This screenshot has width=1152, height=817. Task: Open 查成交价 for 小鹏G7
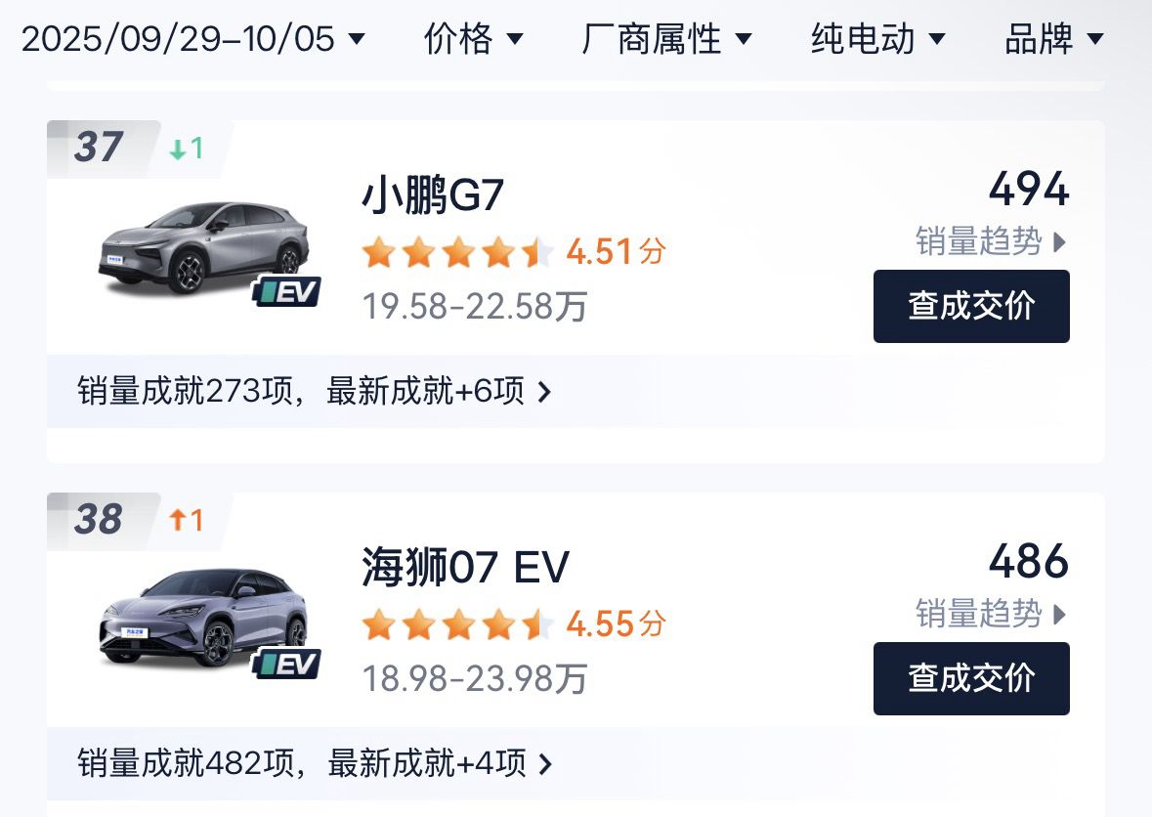(x=970, y=306)
